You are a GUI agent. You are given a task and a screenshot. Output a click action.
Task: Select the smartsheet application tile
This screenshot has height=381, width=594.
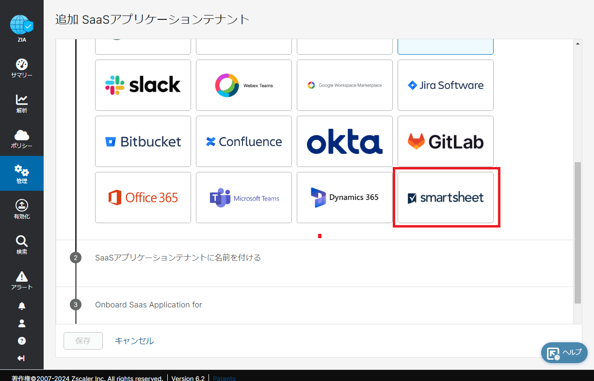(446, 198)
